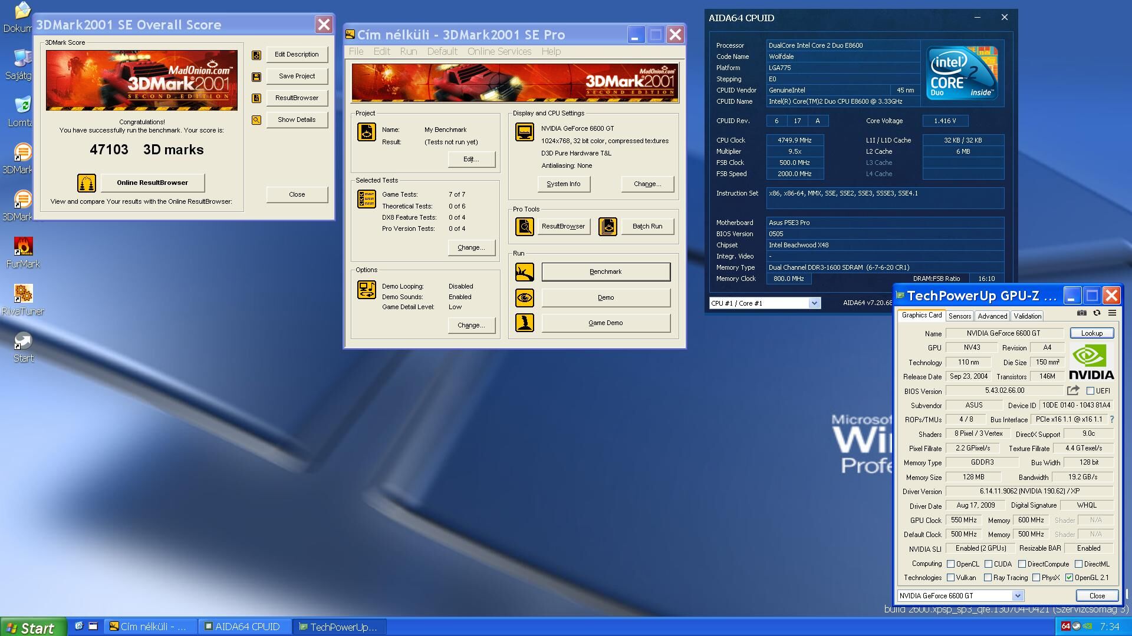This screenshot has height=636, width=1132.
Task: Click the GPU-Z Name field value
Action: tap(1003, 333)
